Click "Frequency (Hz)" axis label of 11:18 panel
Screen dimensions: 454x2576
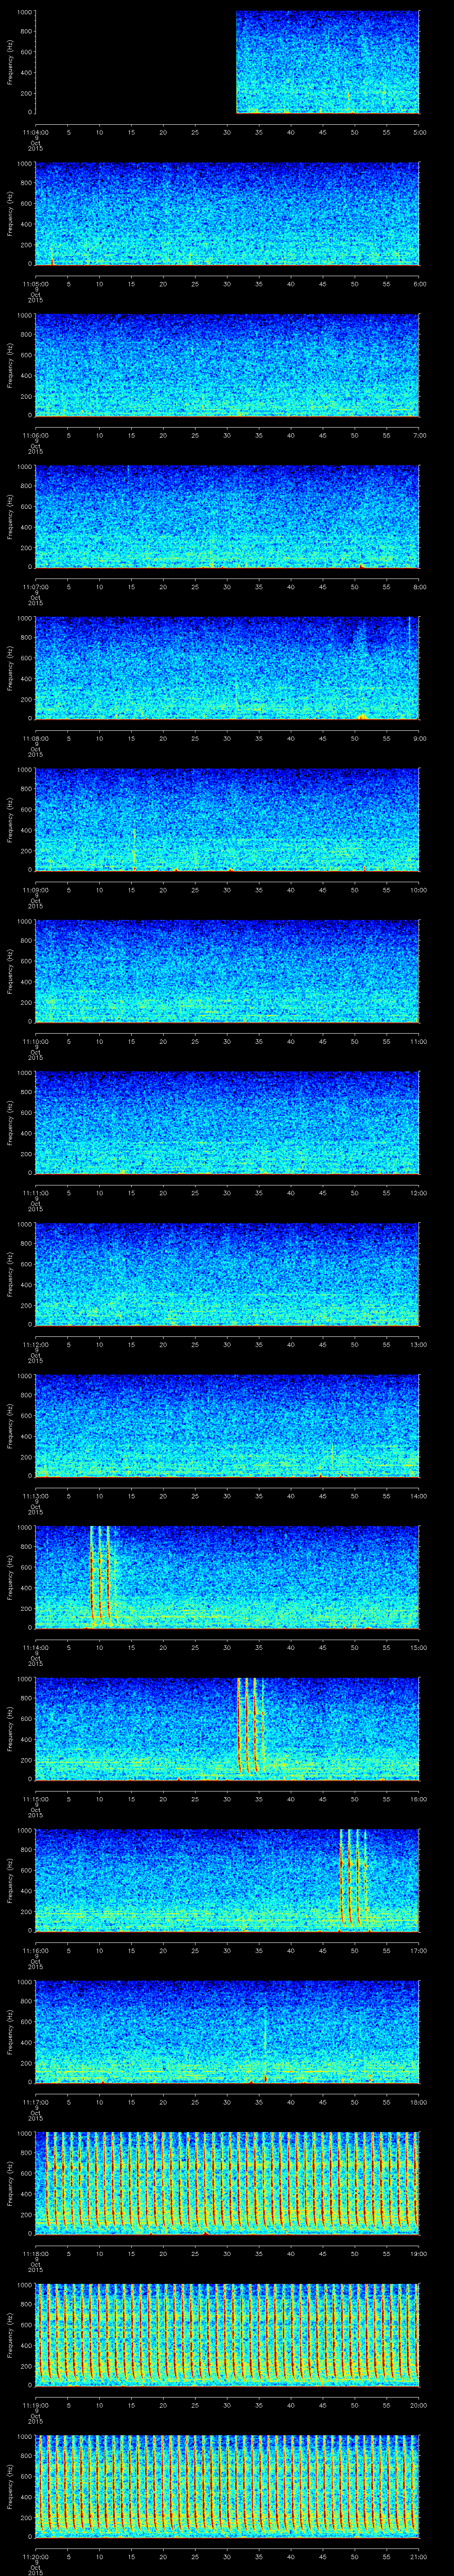pyautogui.click(x=10, y=2183)
